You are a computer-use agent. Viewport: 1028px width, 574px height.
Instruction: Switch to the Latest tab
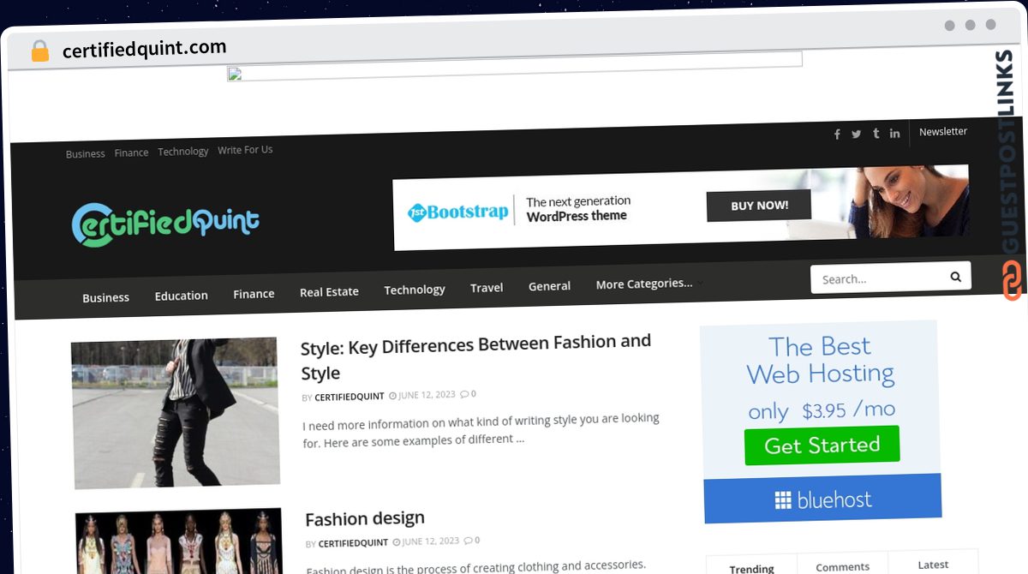[933, 565]
